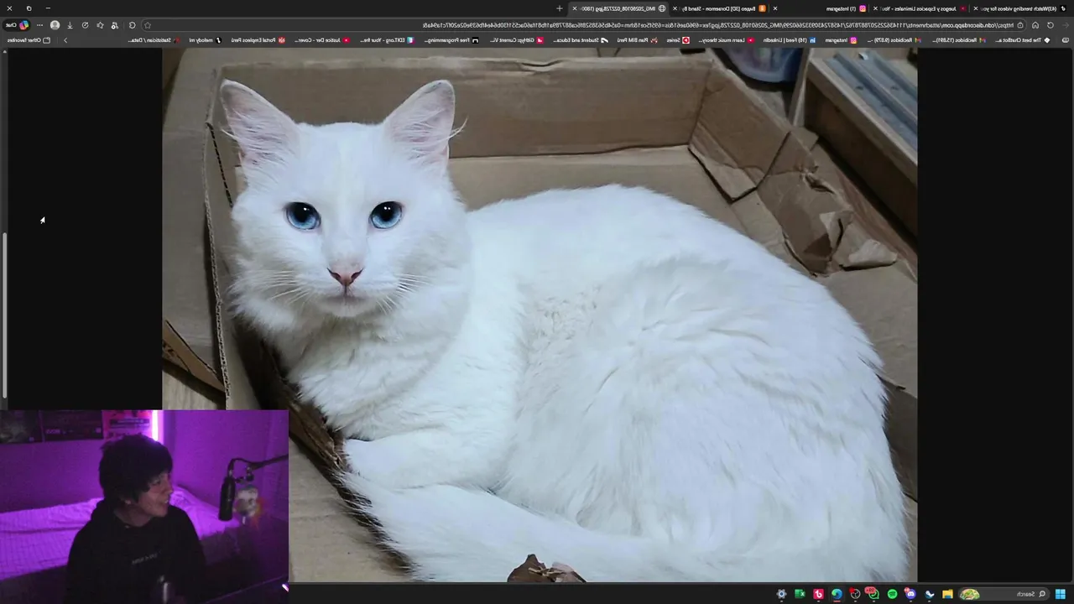Open the search highlight food icon in taskbar
The width and height of the screenshot is (1074, 604).
coord(969,594)
